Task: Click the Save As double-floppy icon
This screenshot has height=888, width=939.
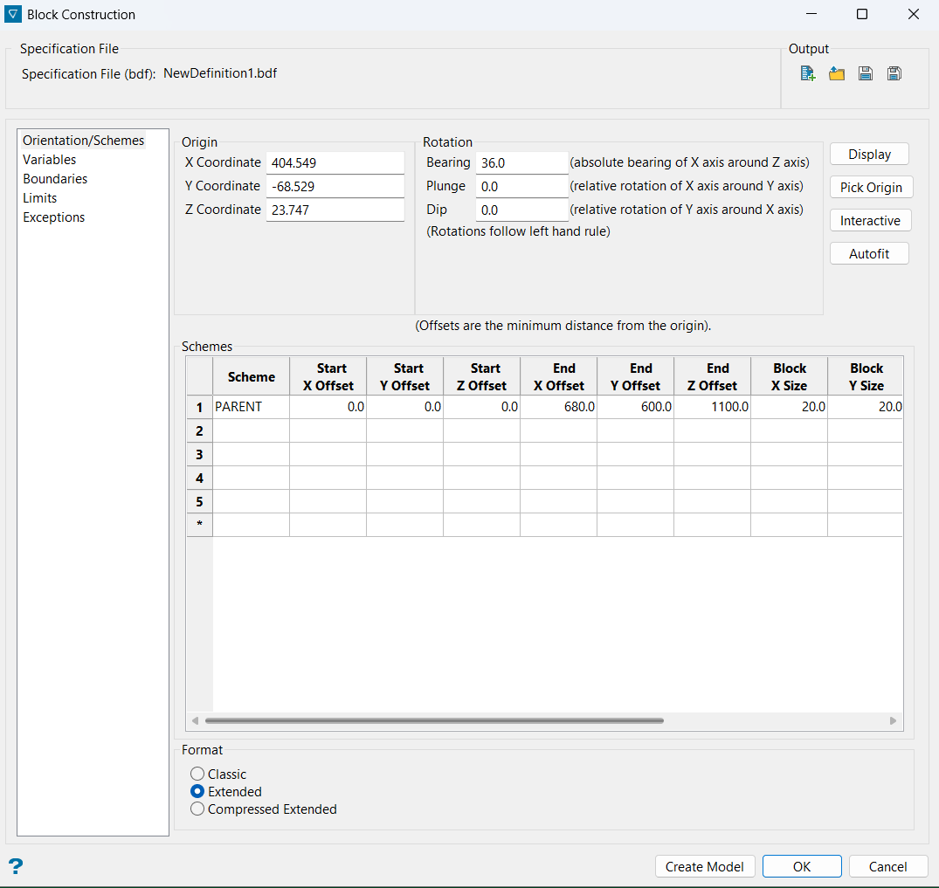Action: coord(894,73)
